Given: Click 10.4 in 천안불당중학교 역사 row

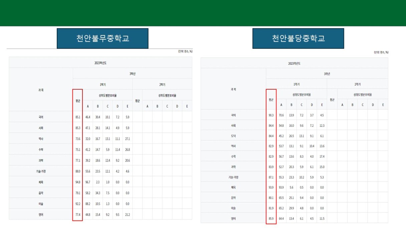Looking at the screenshot, I should (x=312, y=146).
